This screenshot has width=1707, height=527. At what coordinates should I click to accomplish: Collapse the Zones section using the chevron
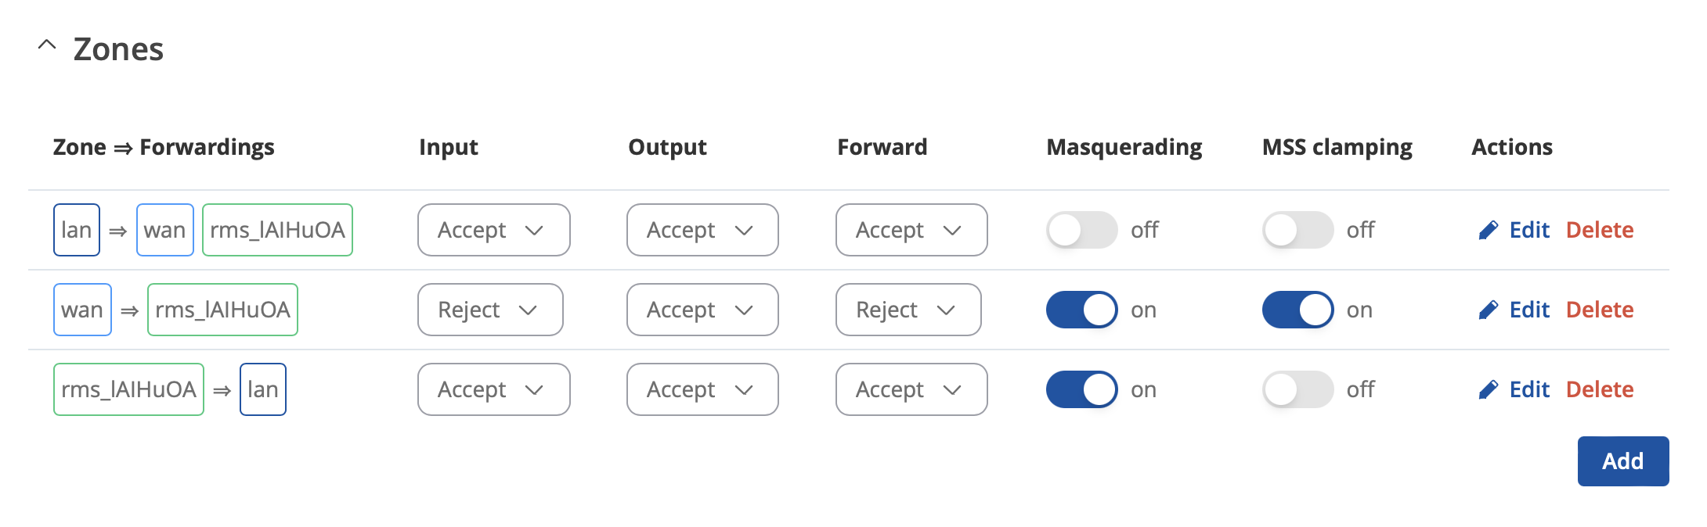coord(47,45)
